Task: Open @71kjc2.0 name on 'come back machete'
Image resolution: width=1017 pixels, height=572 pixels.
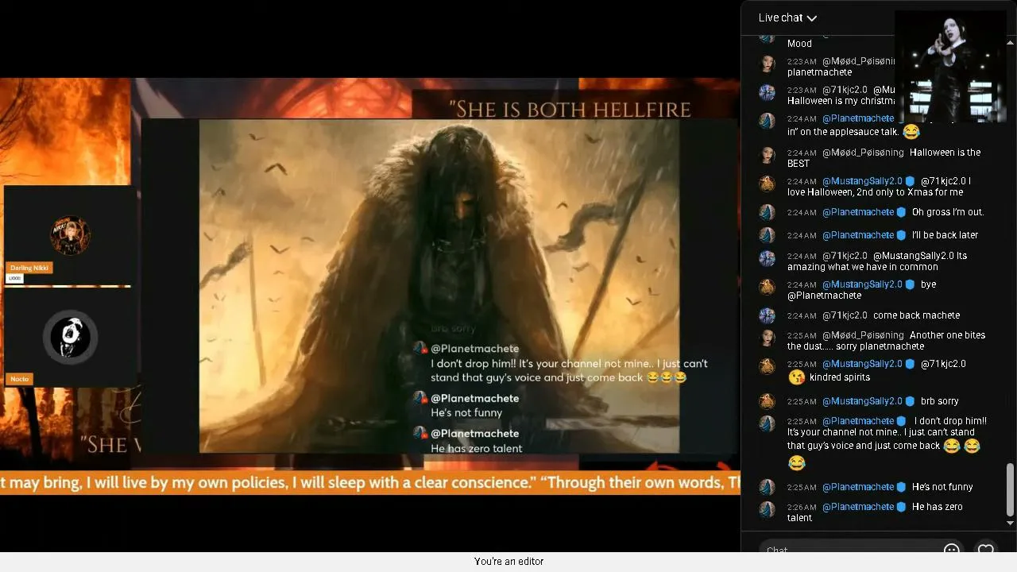Action: coord(845,315)
